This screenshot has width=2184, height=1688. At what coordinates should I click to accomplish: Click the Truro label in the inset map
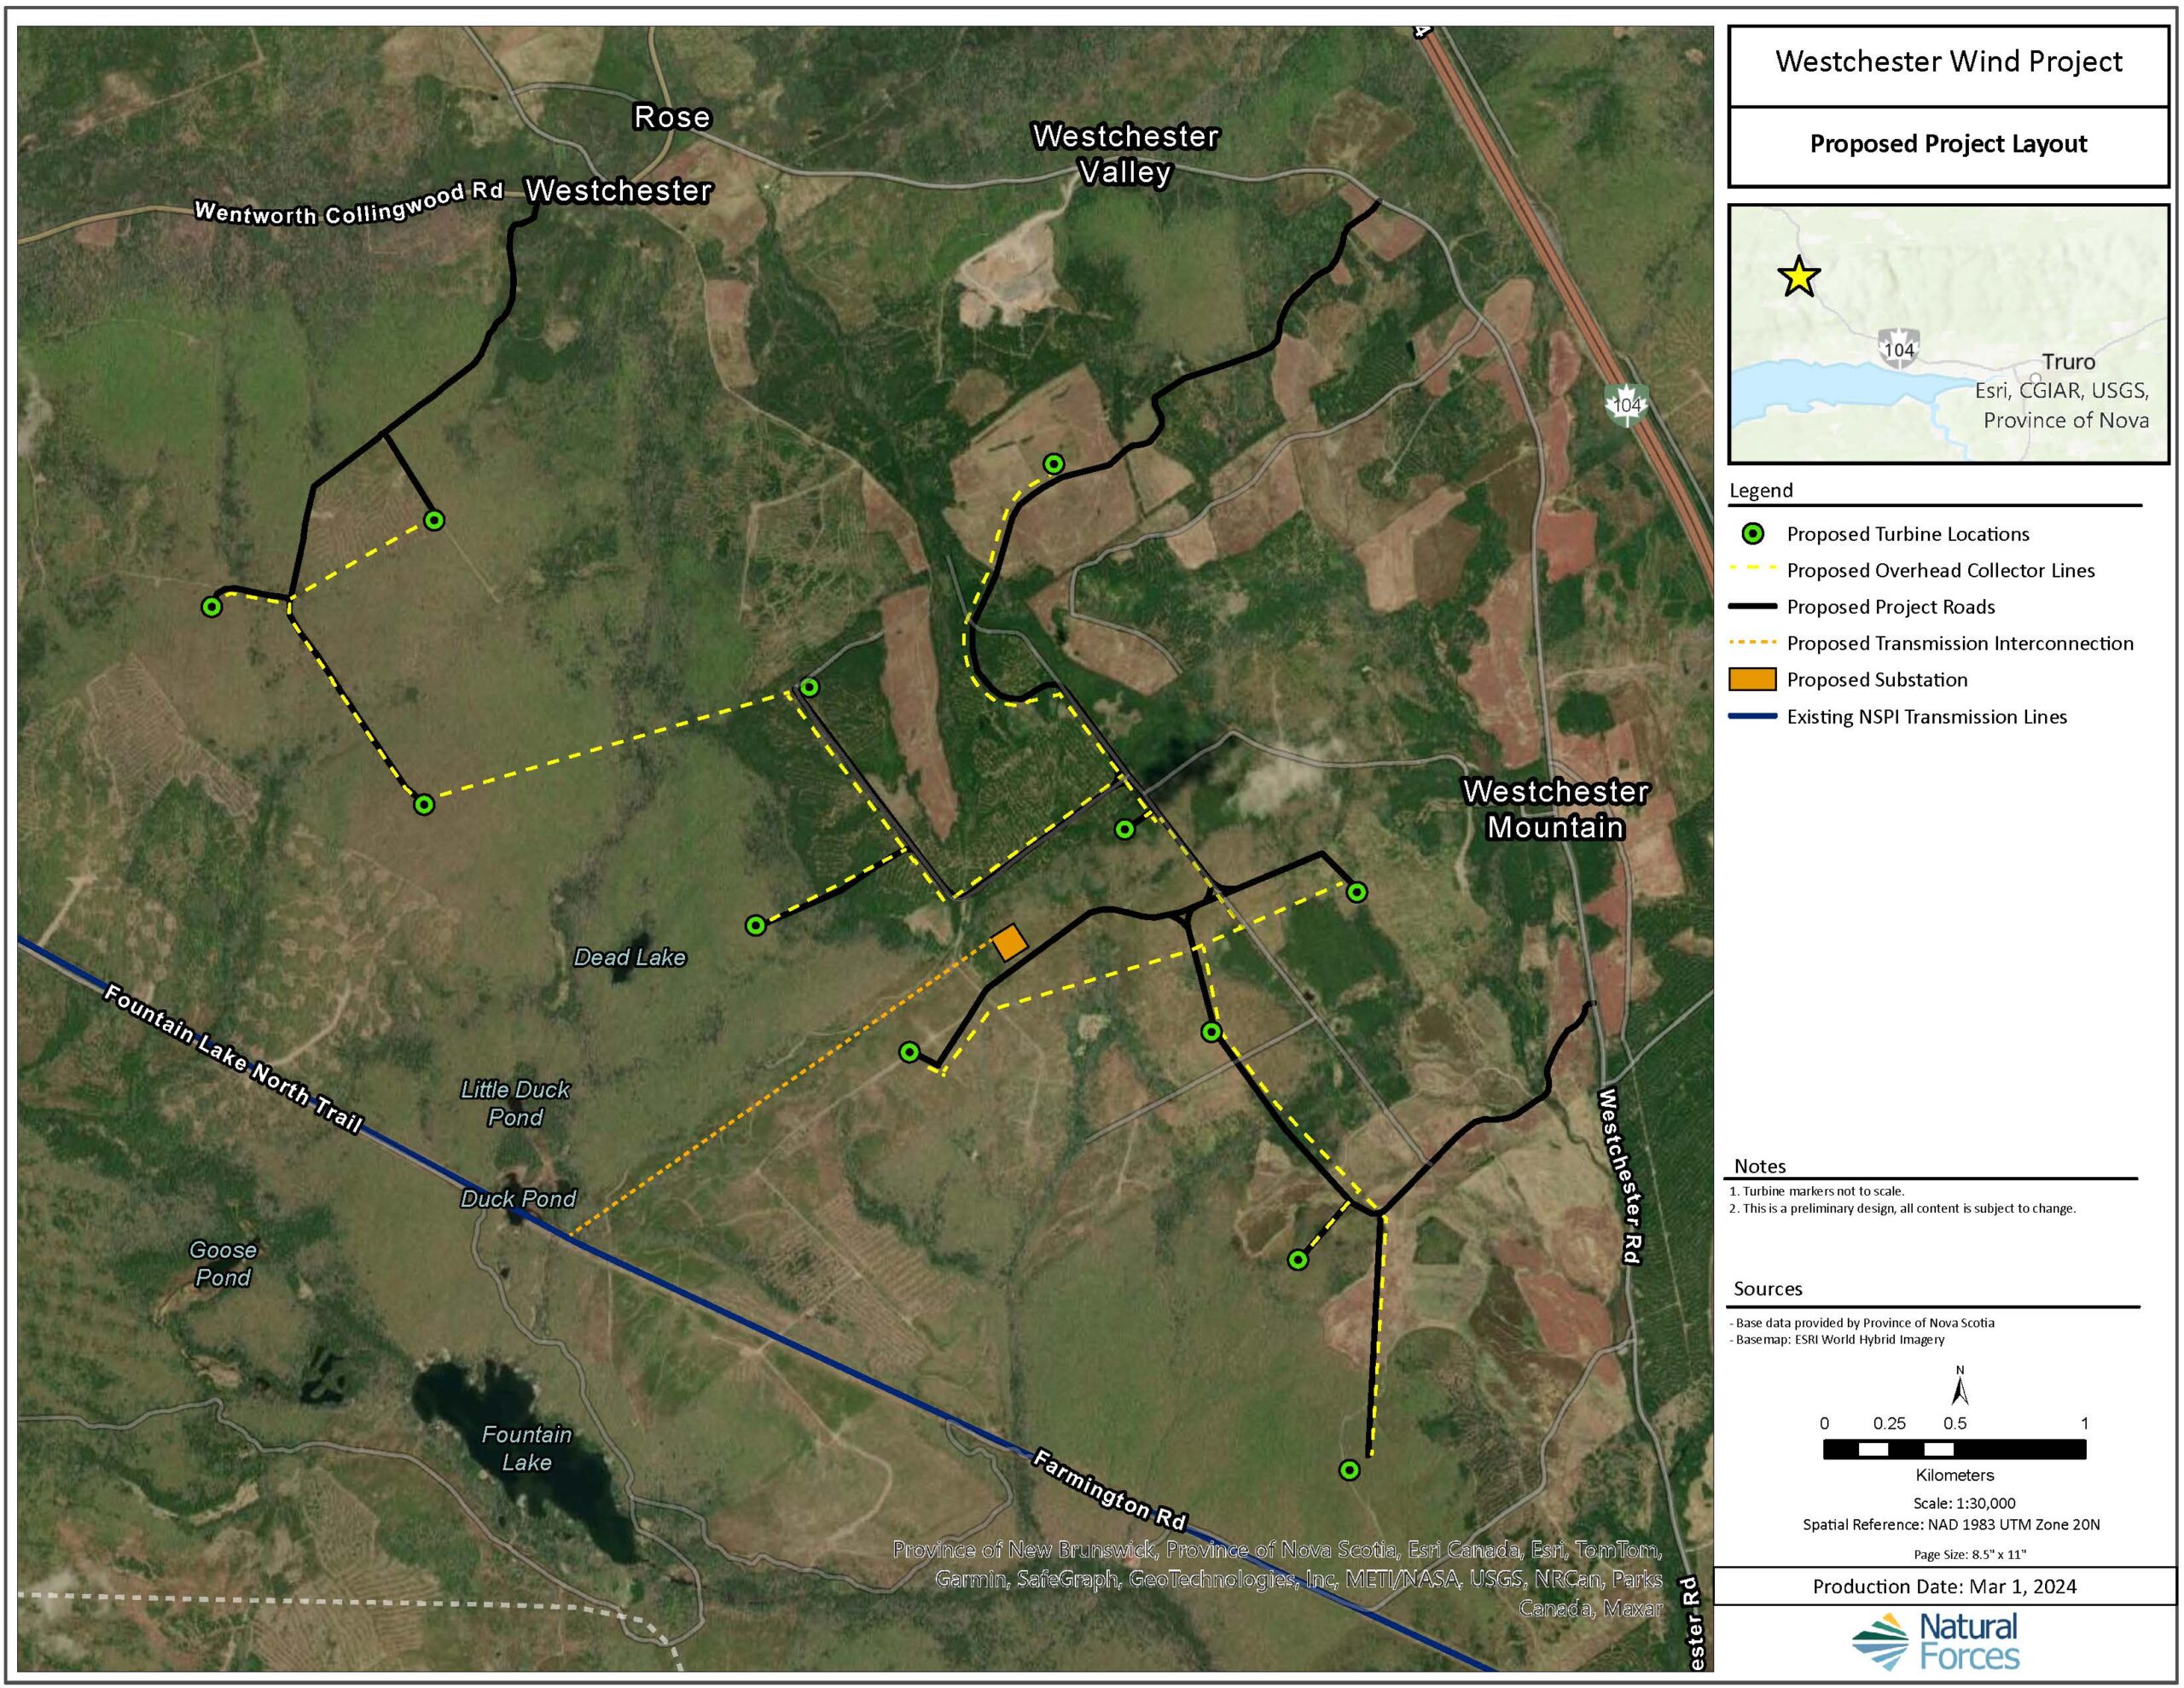coord(2068,362)
